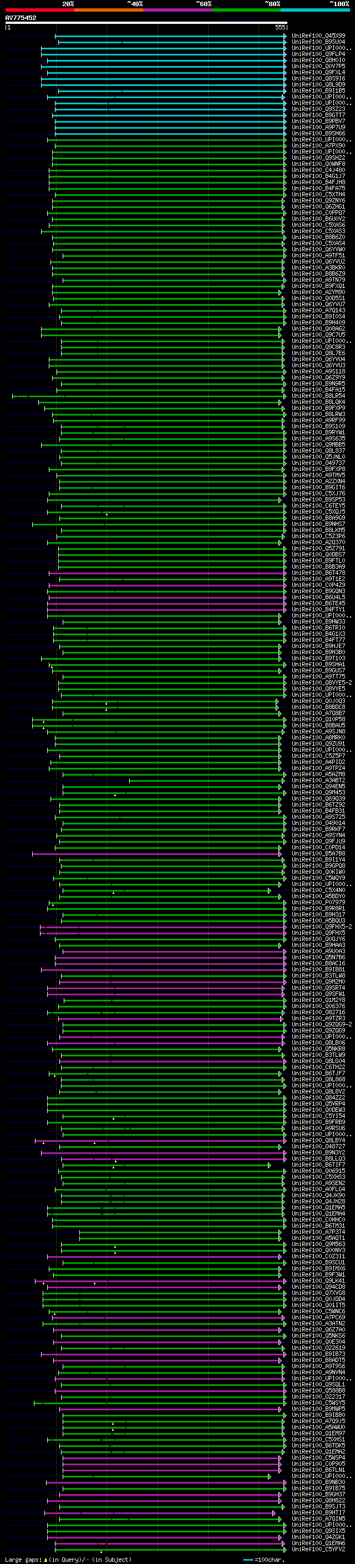Screen dimensions: 355x1564
Task: Click UniRef100_C5XHS1 label
Action: point(318,1440)
